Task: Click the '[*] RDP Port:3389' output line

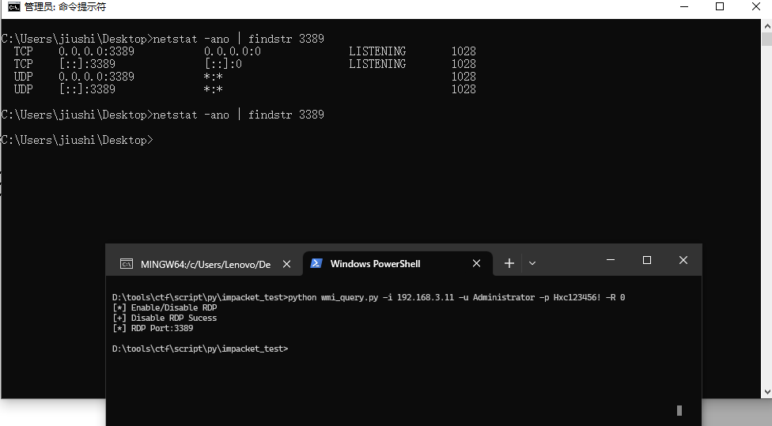Action: point(153,328)
